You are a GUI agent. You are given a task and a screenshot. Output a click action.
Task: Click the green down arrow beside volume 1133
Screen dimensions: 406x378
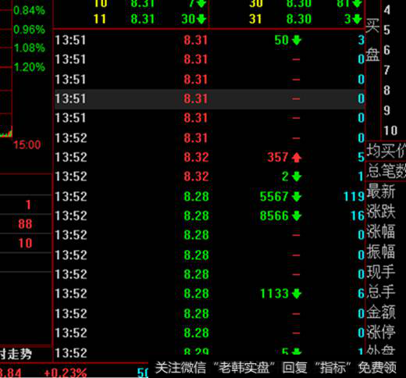pyautogui.click(x=297, y=294)
